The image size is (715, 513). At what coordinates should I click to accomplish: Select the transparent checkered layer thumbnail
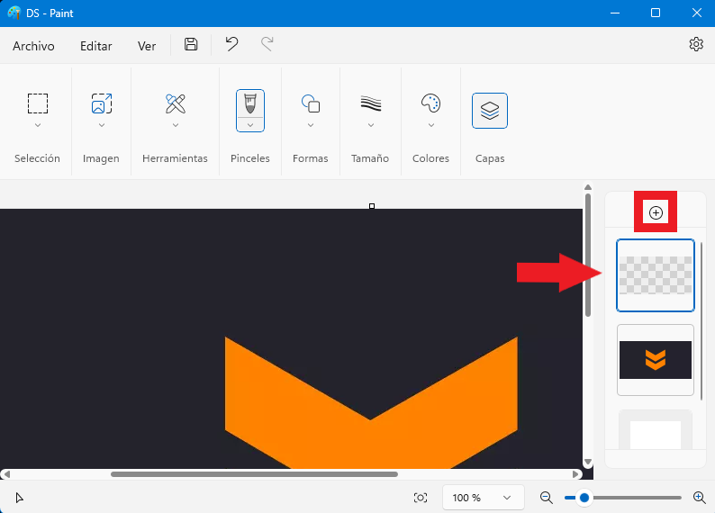coord(656,275)
